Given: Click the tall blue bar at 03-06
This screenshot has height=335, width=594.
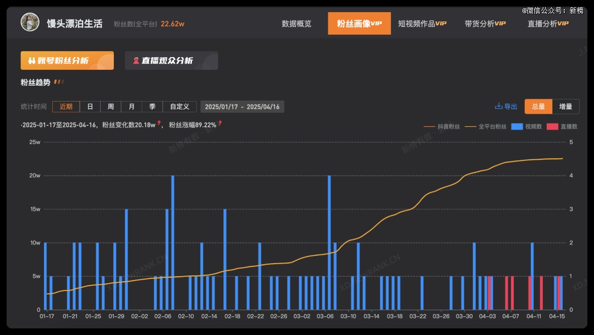Looking at the screenshot, I should click(329, 242).
